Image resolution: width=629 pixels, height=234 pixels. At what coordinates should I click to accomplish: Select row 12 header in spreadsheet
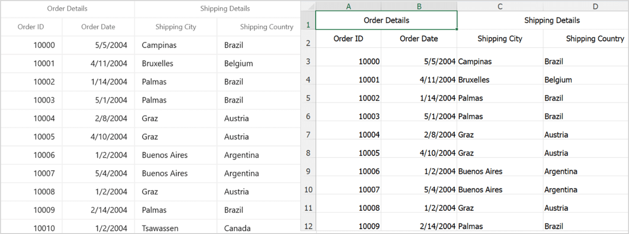(308, 227)
